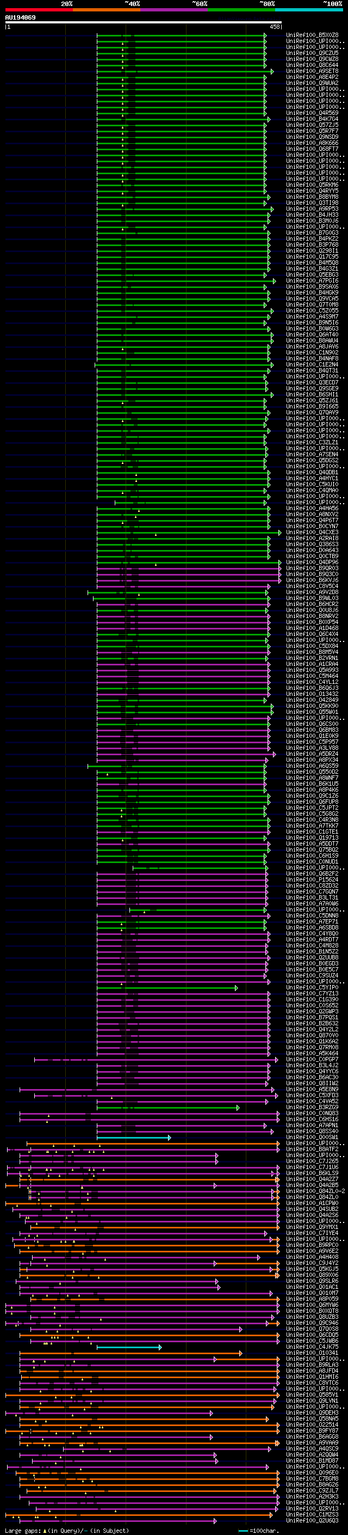Select hit label UniRef100_Q5R7F7

click(x=312, y=131)
